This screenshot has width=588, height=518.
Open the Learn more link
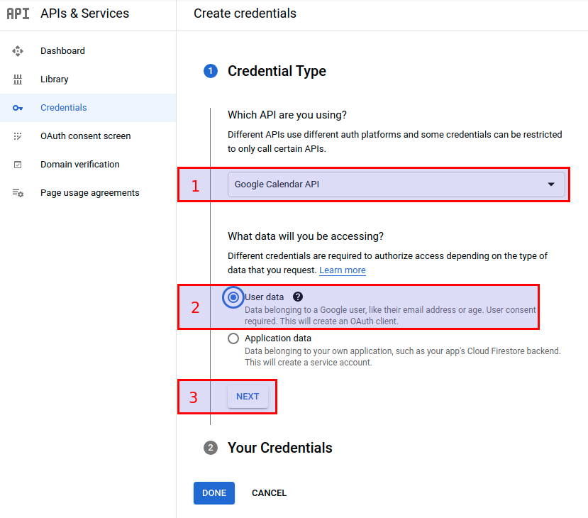click(343, 270)
